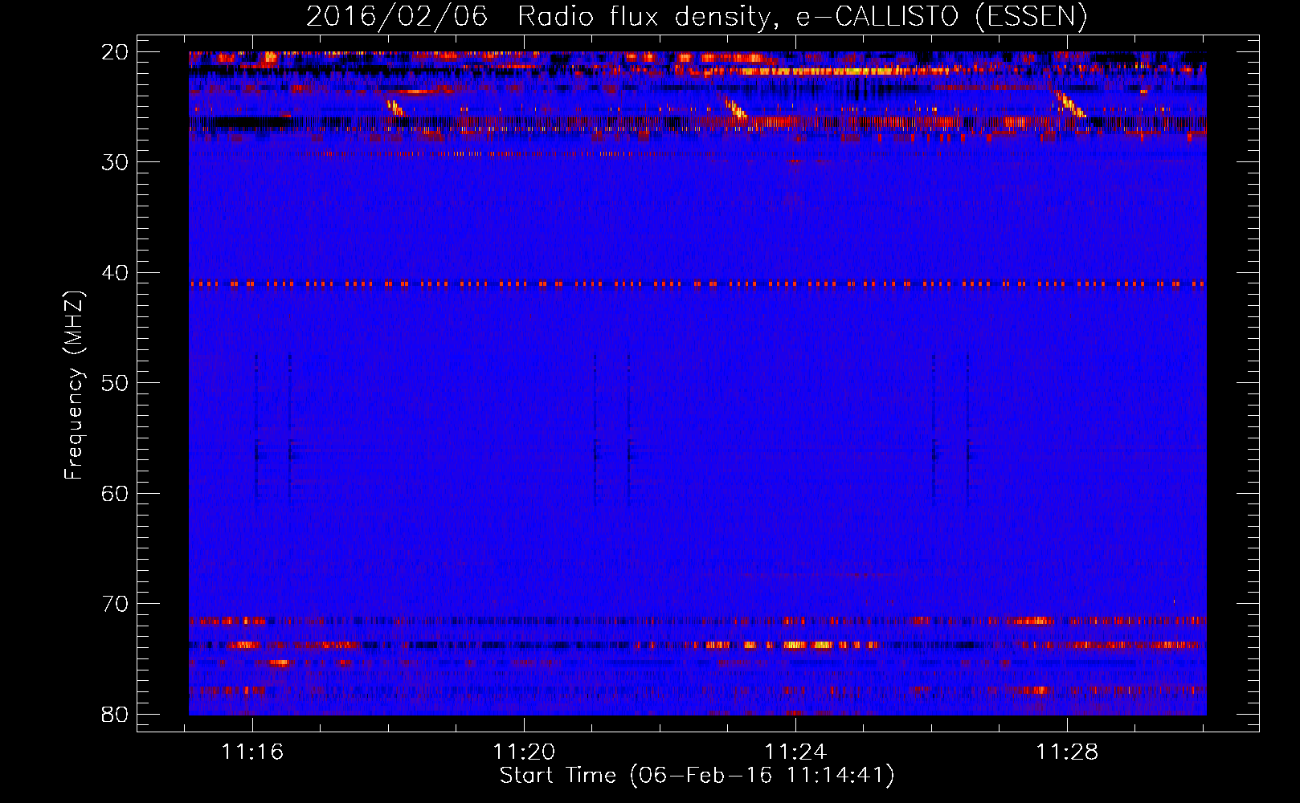Click the short drifting burst near 11:18 at 25 MHz
This screenshot has width=1300, height=803.
click(x=394, y=108)
